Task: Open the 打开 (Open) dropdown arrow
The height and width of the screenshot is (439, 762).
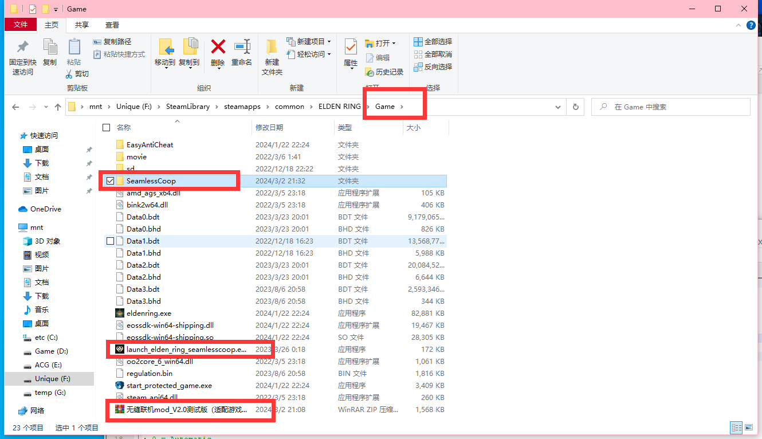Action: coord(394,44)
